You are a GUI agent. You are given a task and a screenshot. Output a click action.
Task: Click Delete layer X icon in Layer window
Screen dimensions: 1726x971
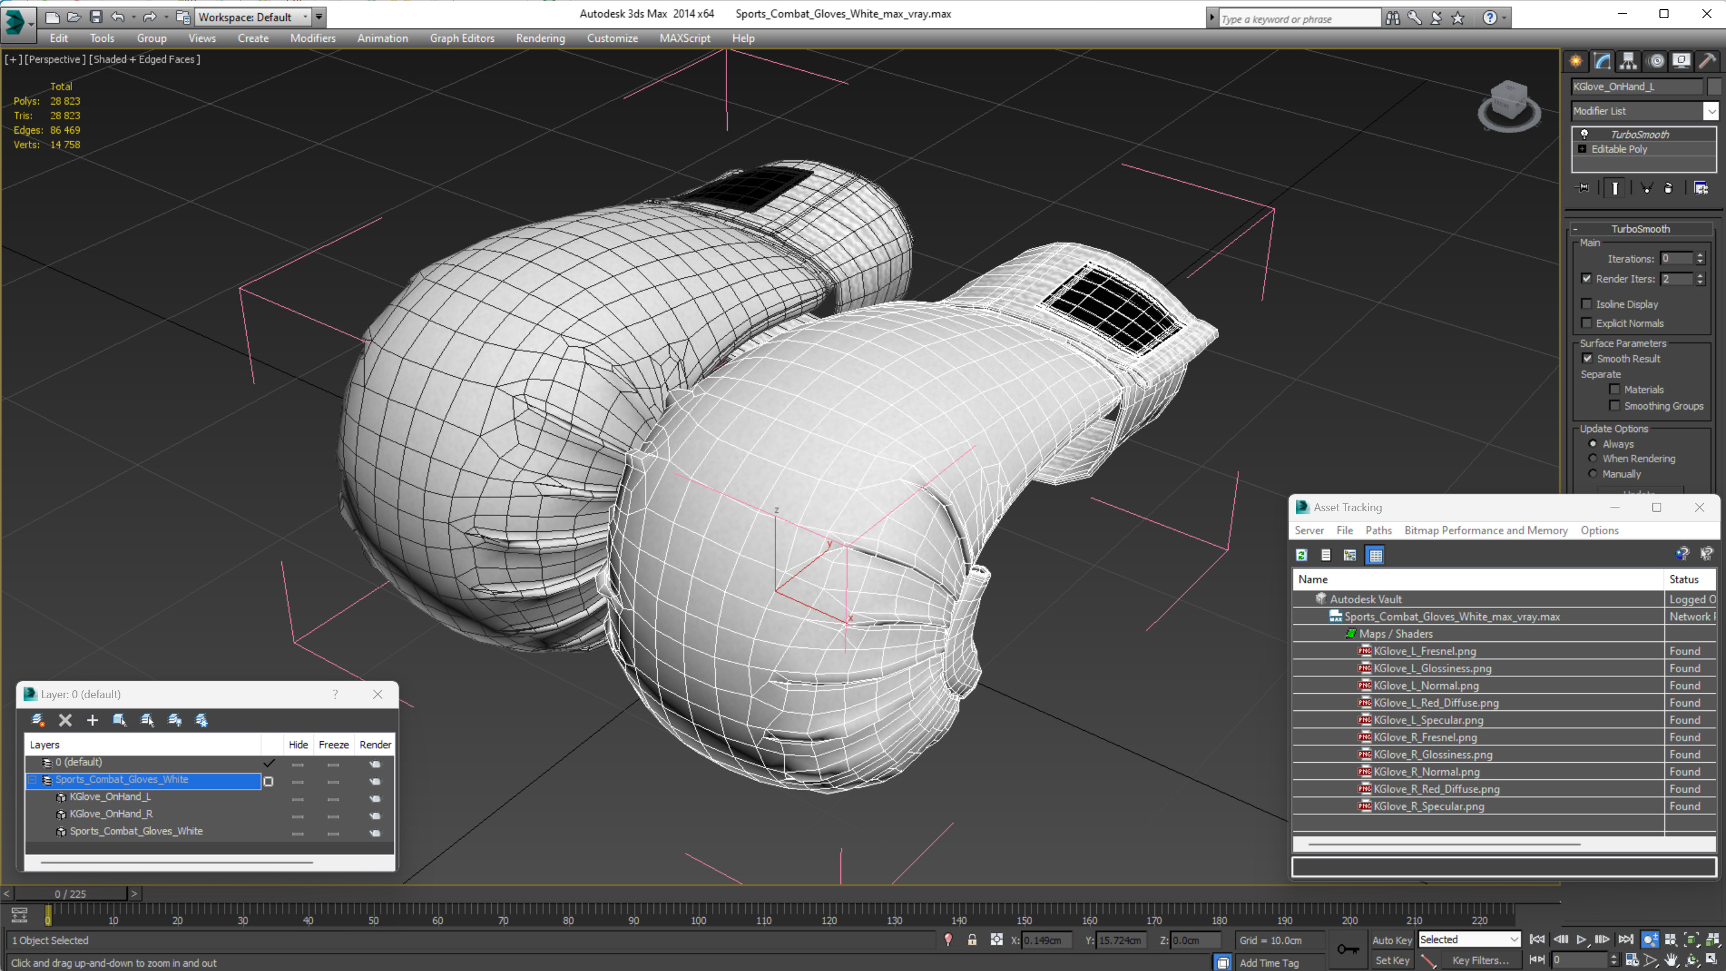[65, 720]
